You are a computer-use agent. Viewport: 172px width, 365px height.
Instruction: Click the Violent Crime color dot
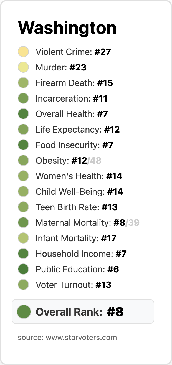tap(23, 52)
